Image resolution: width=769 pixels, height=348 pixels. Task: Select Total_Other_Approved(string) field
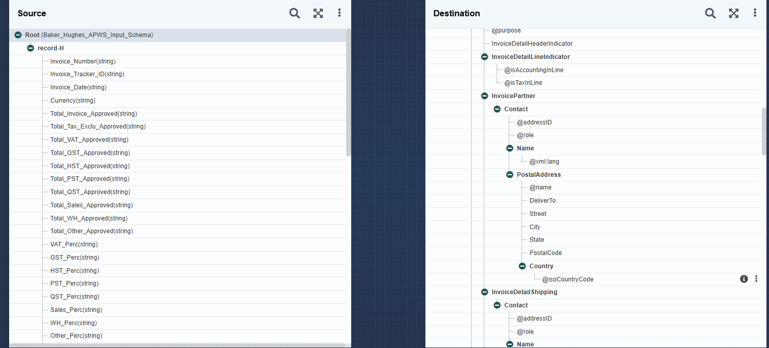91,231
